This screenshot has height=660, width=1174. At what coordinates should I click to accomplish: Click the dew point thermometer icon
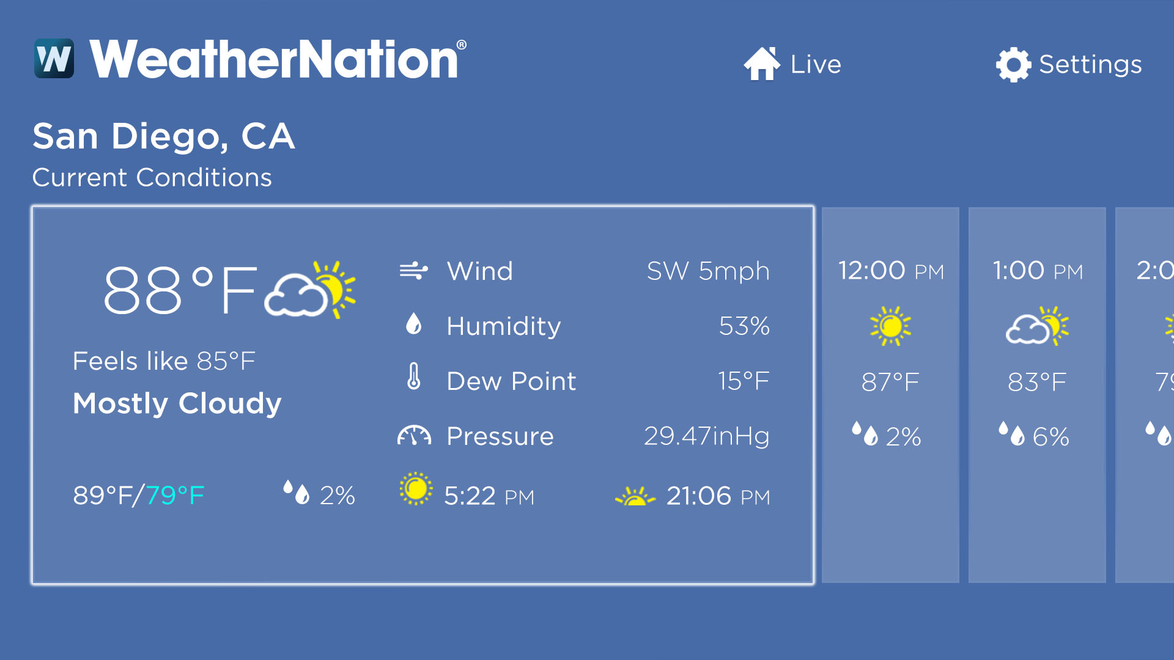click(415, 380)
